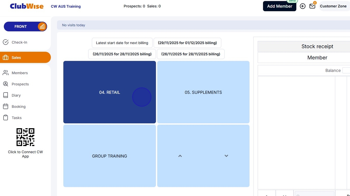350x196 pixels.
Task: Select the 04. RETAIL category tile
Action: [110, 92]
